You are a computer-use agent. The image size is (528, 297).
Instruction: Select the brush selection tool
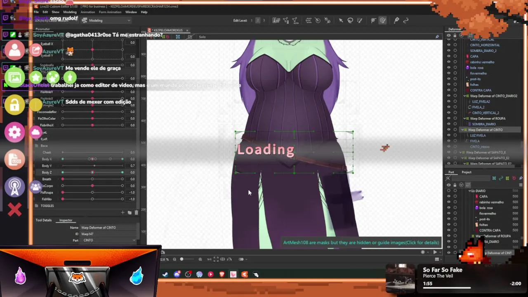coord(359,20)
